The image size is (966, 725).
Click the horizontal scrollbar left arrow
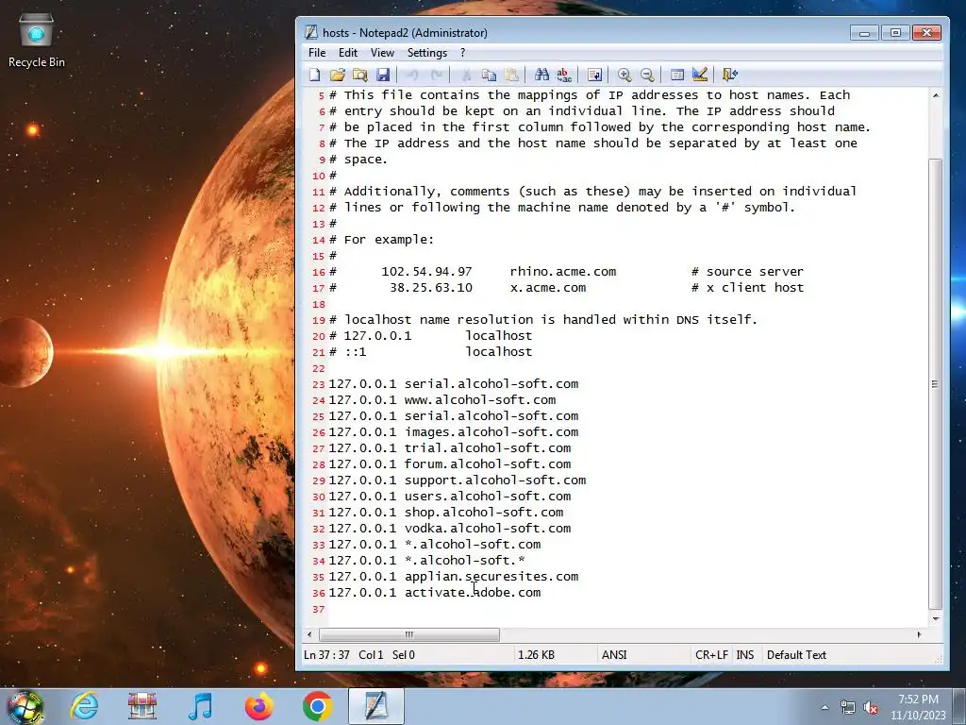click(309, 634)
